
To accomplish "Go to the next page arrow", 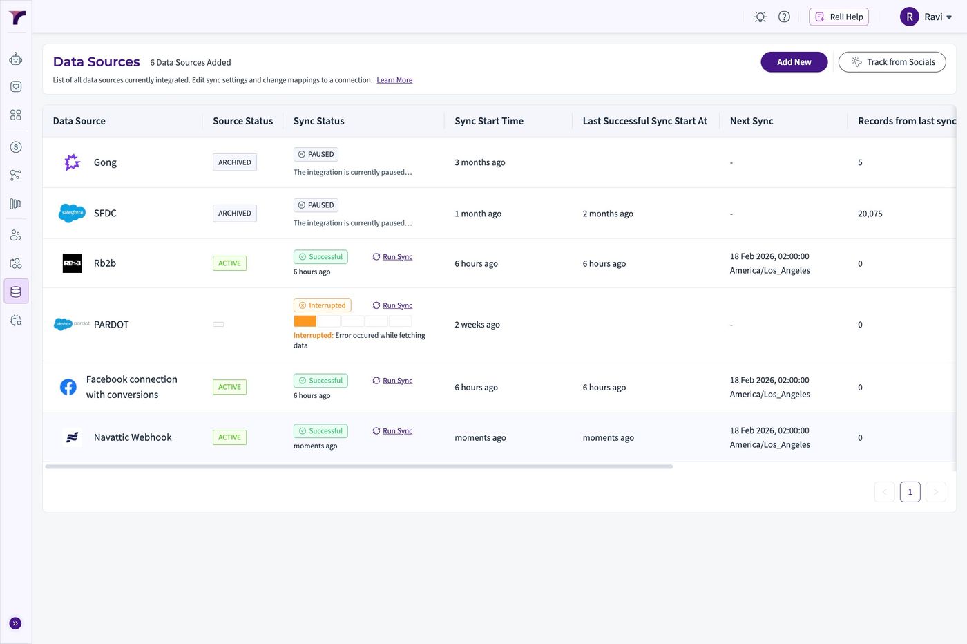I will click(935, 492).
